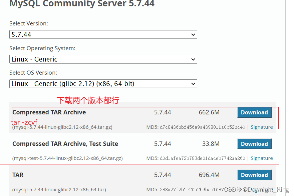Image resolution: width=294 pixels, height=196 pixels.
Task: Click the 'Select Version:' label
Action: 29,23
